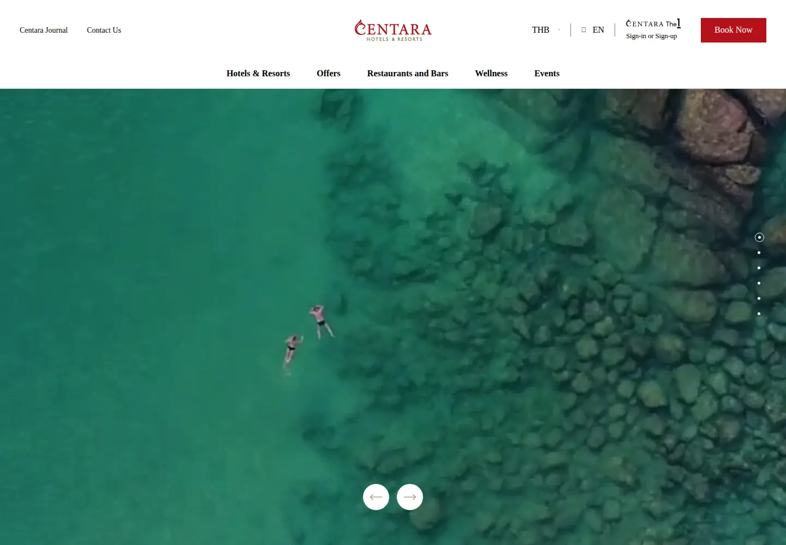The width and height of the screenshot is (786, 545).
Task: Select the second slide indicator dot
Action: 759,252
